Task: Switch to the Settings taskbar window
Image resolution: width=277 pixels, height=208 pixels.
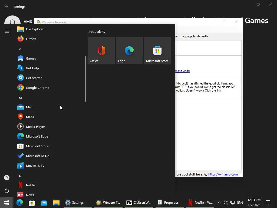Action: coord(78,203)
